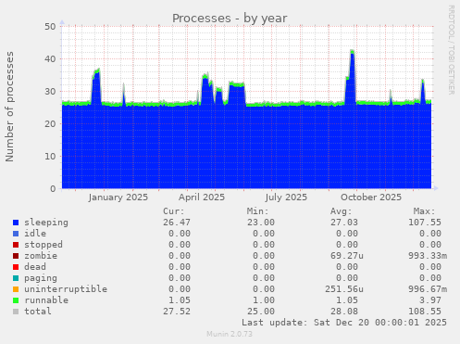Image resolution: width=460 pixels, height=344 pixels.
Task: Click the sleeping max value 107.55
Action: [x=425, y=223]
